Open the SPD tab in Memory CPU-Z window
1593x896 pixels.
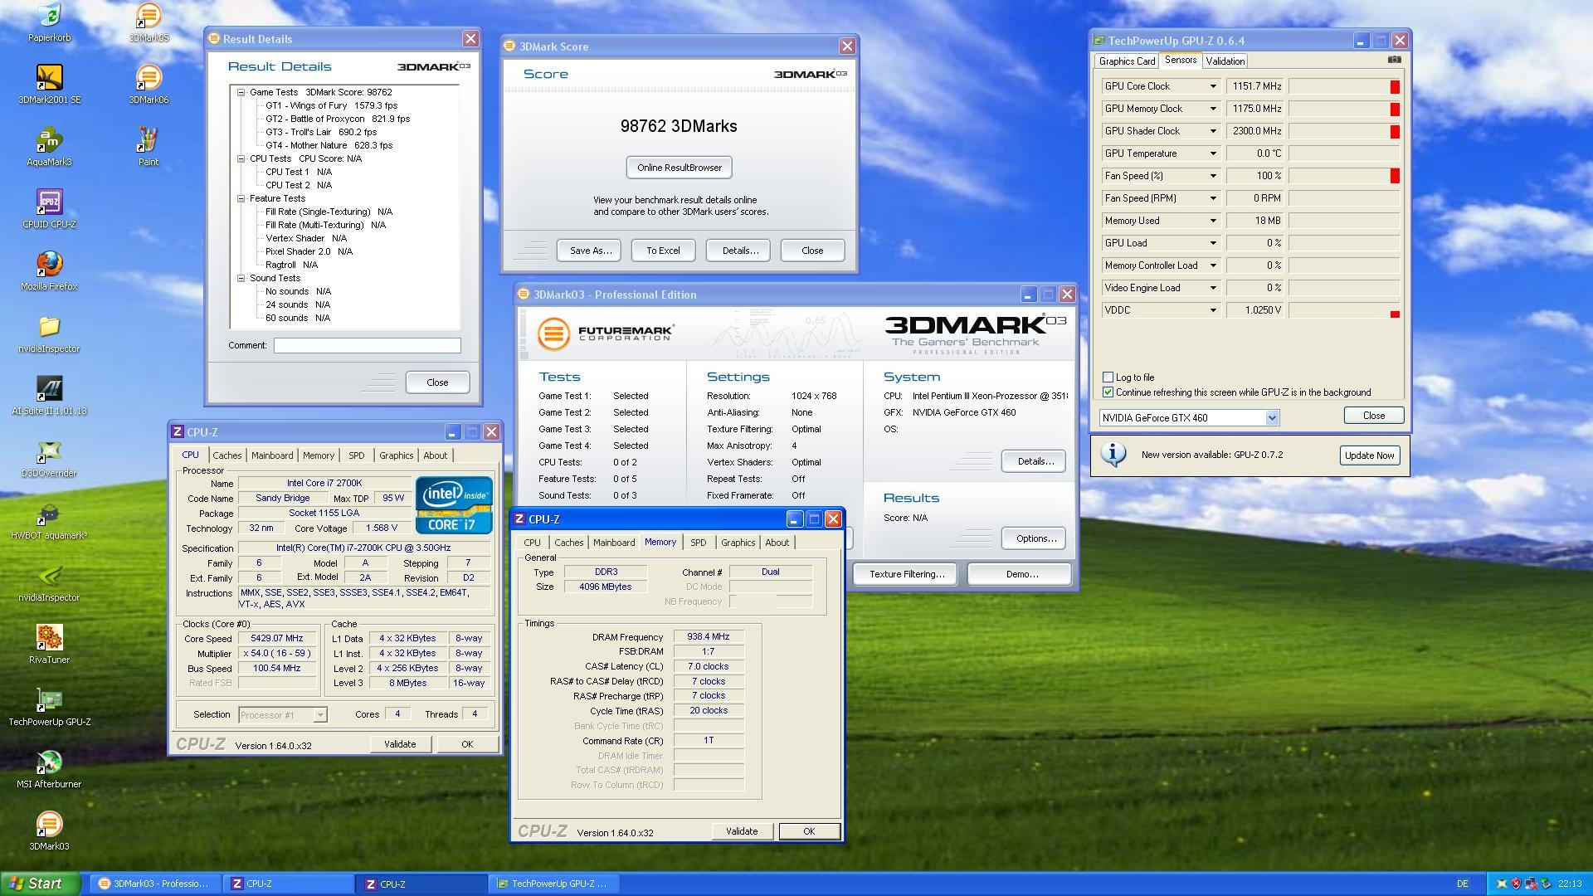click(699, 543)
